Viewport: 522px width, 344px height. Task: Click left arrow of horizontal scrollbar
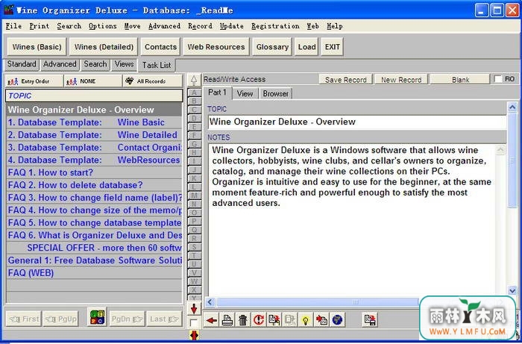click(x=210, y=302)
